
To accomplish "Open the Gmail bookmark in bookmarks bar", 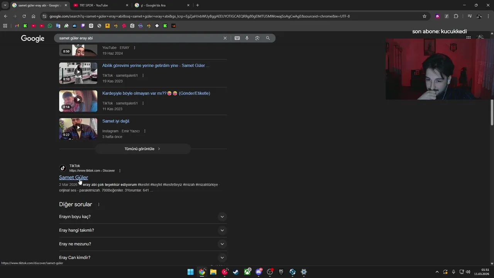I will point(17,26).
